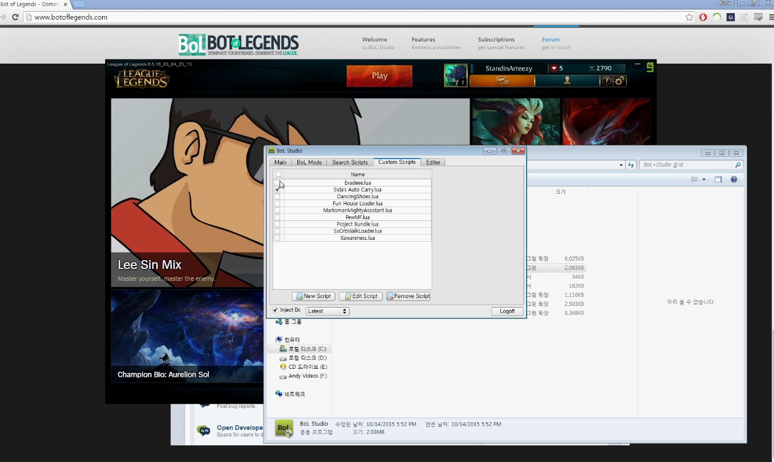Open the League client settings gears

pos(620,81)
